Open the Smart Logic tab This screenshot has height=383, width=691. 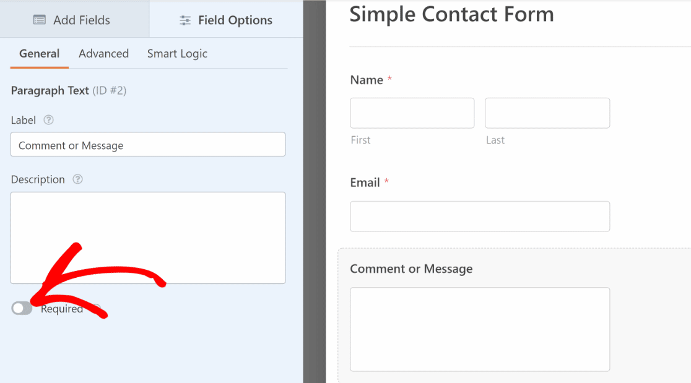177,54
